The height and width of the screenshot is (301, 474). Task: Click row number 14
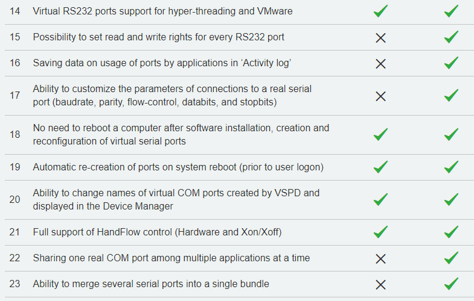pos(15,11)
